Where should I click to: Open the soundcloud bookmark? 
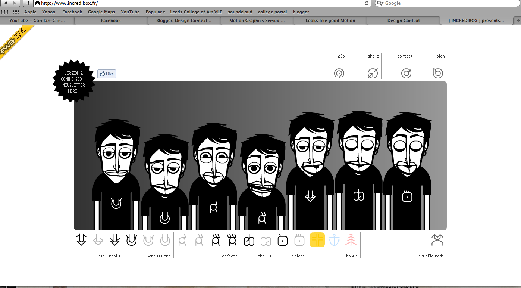pos(240,12)
